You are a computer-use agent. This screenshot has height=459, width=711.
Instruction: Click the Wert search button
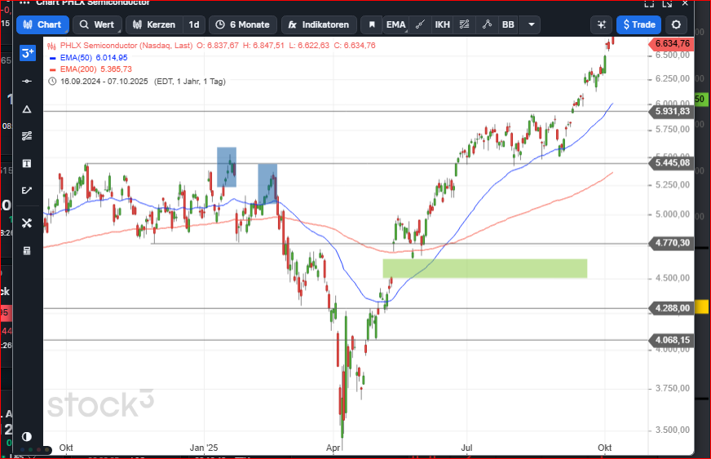click(x=97, y=24)
